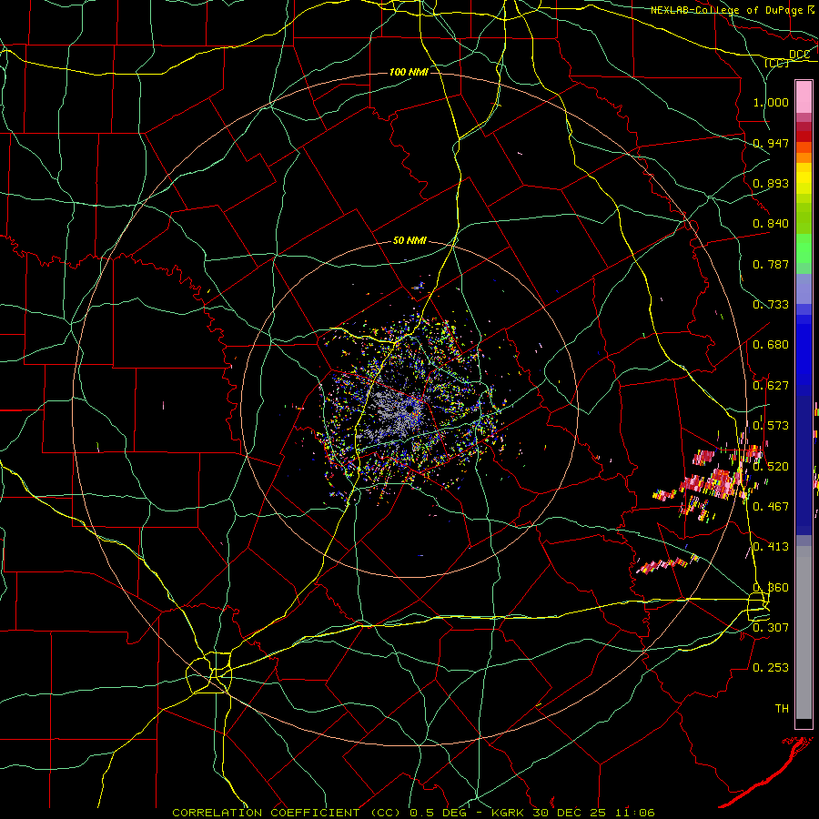Click the 50 NMI range ring label
The height and width of the screenshot is (819, 819).
(409, 241)
